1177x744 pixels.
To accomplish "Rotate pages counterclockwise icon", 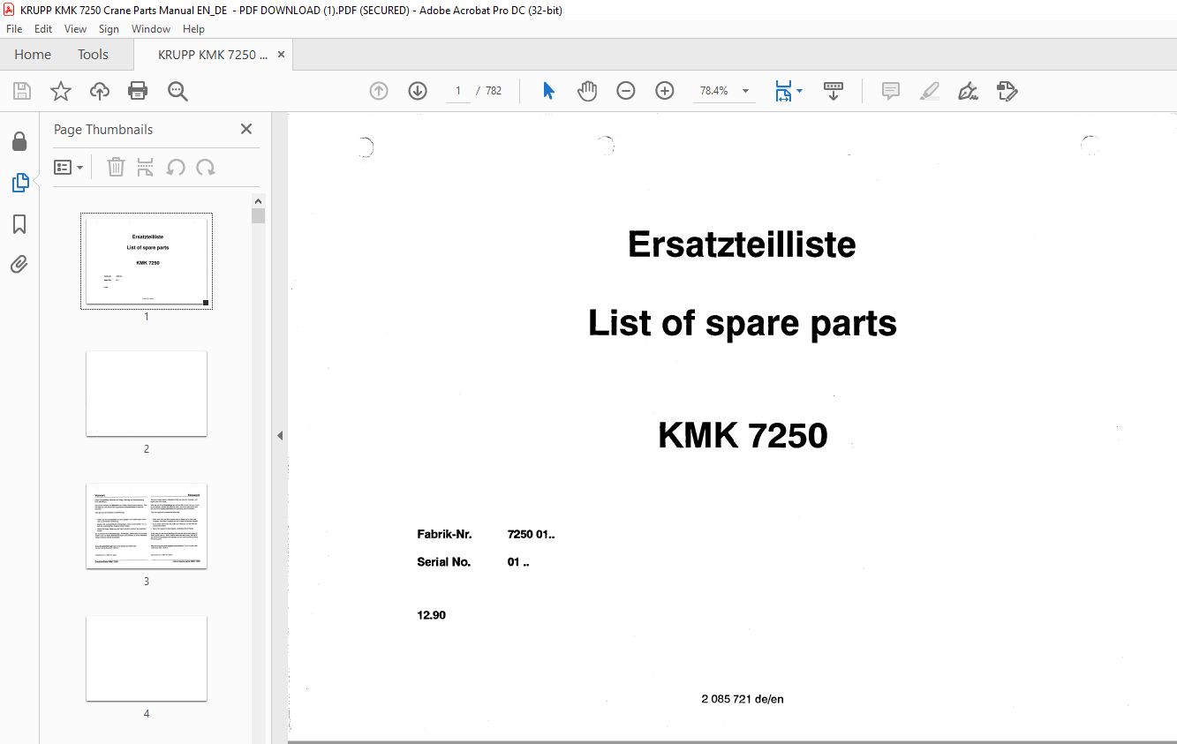I will pyautogui.click(x=176, y=167).
